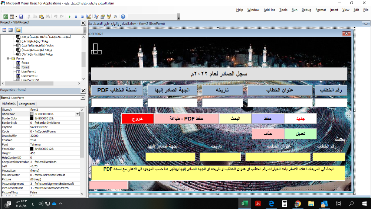Open the Run menu
The height and width of the screenshot is (209, 371).
click(294, 10)
